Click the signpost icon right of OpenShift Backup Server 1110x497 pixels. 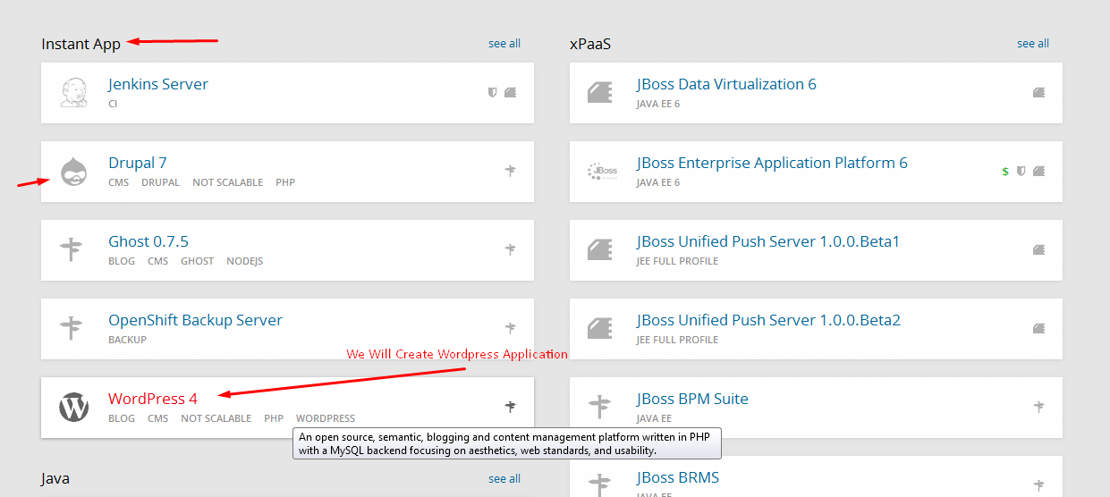tap(511, 328)
